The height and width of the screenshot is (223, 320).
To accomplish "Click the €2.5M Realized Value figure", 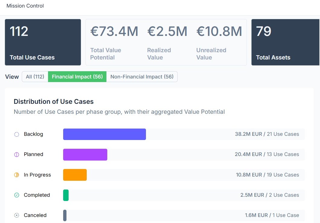I will pos(167,31).
